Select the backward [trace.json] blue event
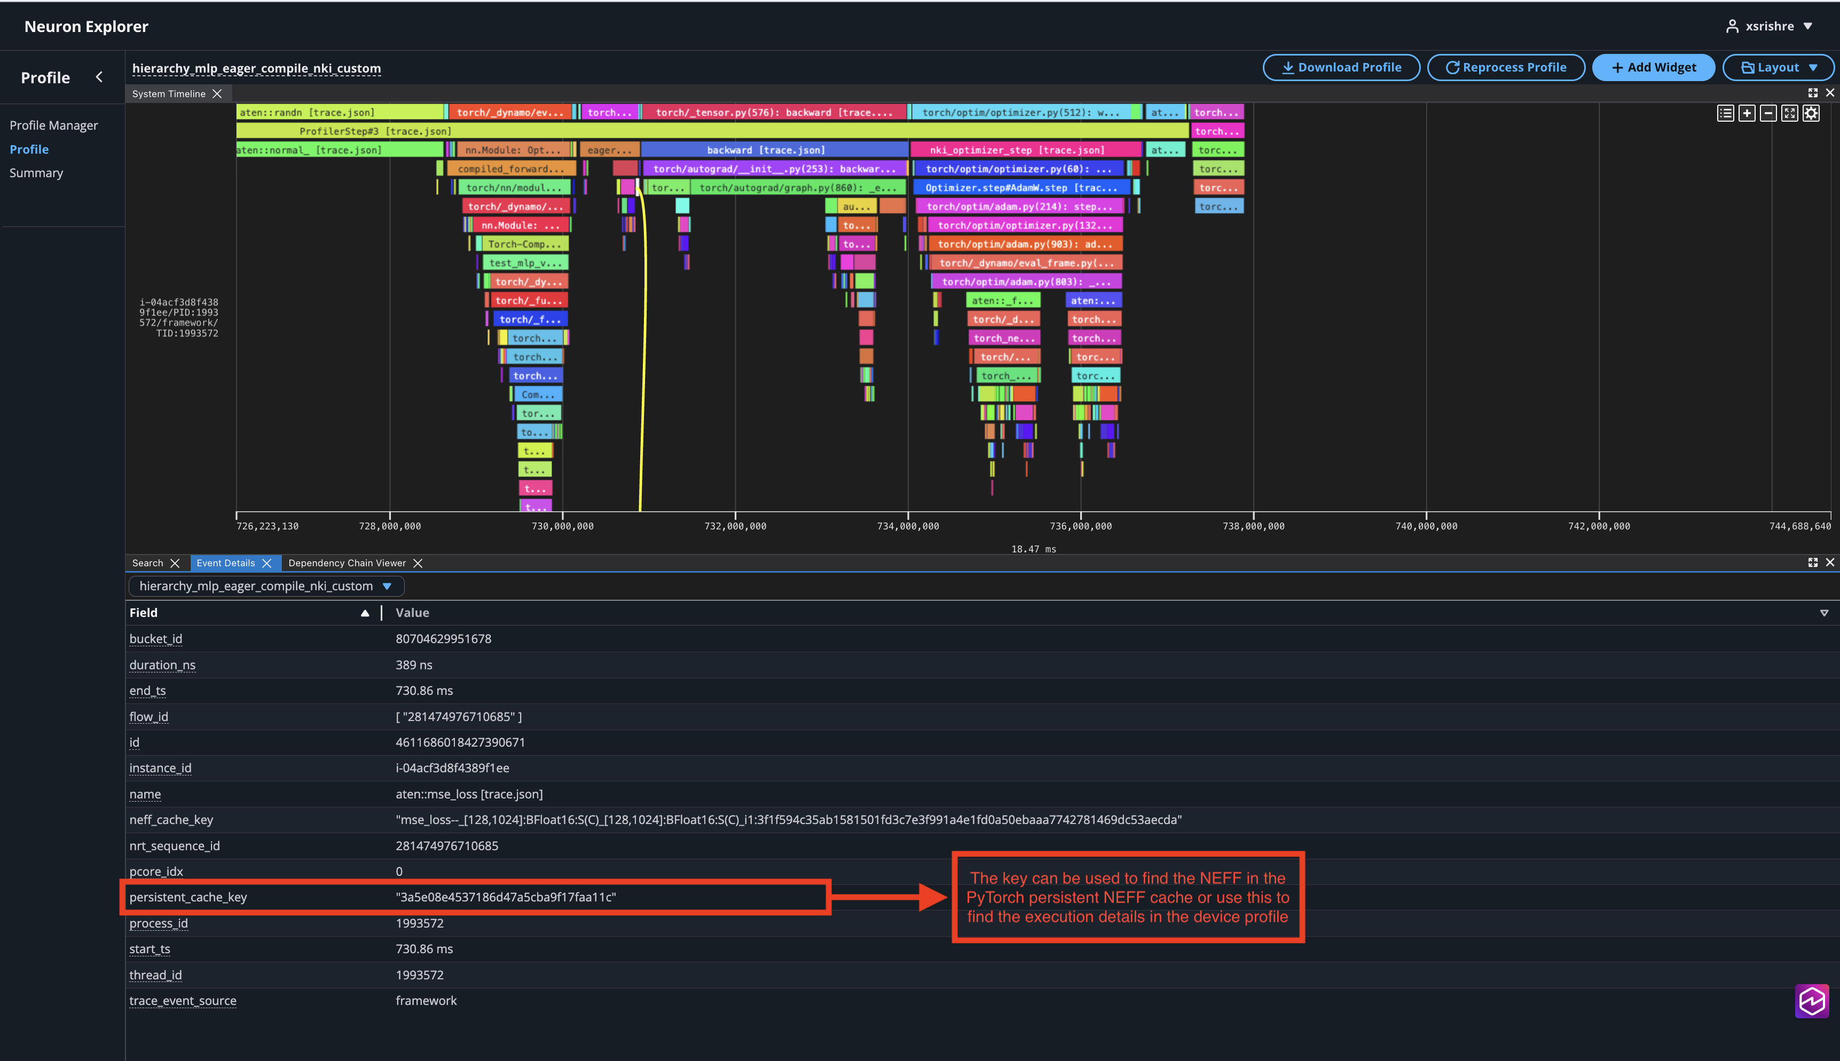 pos(774,150)
